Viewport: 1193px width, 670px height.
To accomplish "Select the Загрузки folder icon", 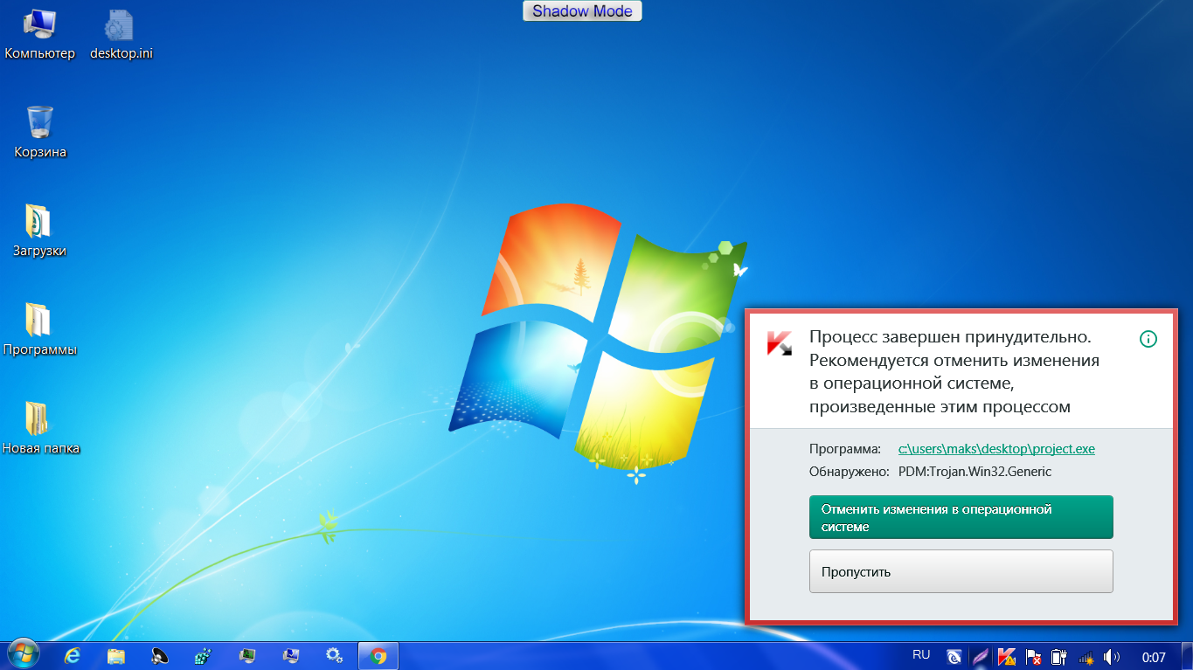I will tap(40, 231).
